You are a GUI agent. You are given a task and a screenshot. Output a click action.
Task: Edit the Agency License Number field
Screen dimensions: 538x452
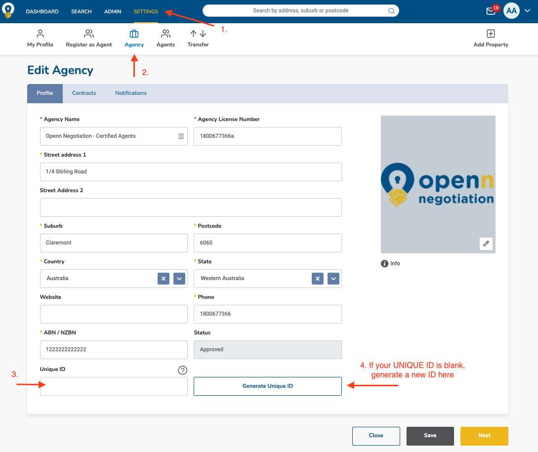[268, 136]
